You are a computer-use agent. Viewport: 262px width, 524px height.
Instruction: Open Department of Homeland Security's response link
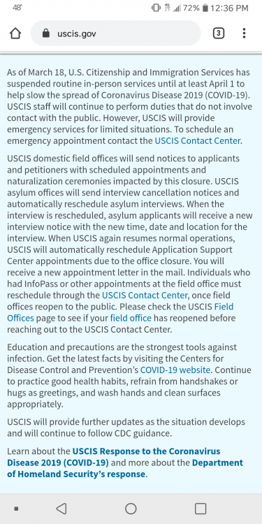click(125, 468)
